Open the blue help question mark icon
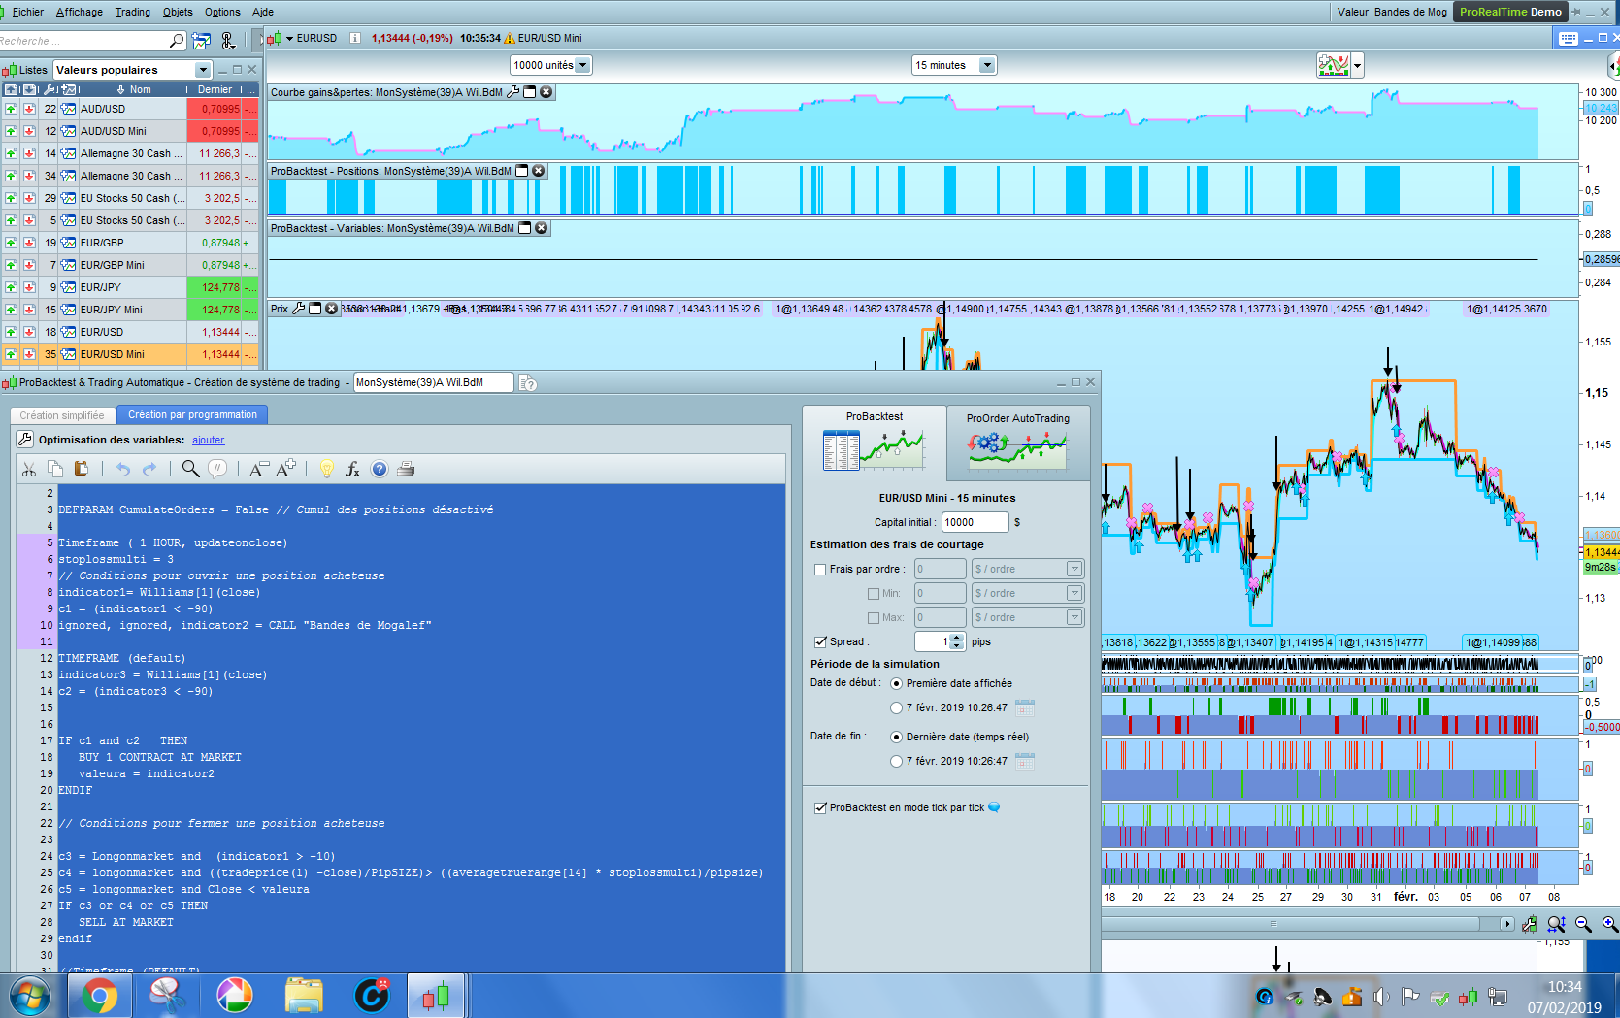The image size is (1620, 1018). pyautogui.click(x=380, y=470)
